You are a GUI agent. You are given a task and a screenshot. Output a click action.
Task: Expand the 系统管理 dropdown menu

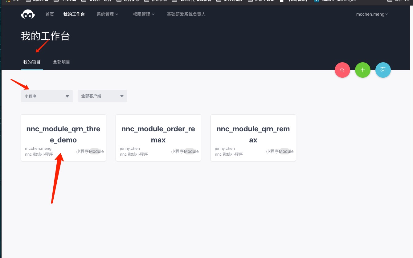[x=108, y=14]
